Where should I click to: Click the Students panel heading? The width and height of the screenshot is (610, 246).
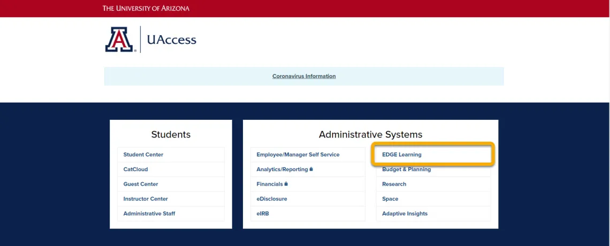pyautogui.click(x=171, y=134)
